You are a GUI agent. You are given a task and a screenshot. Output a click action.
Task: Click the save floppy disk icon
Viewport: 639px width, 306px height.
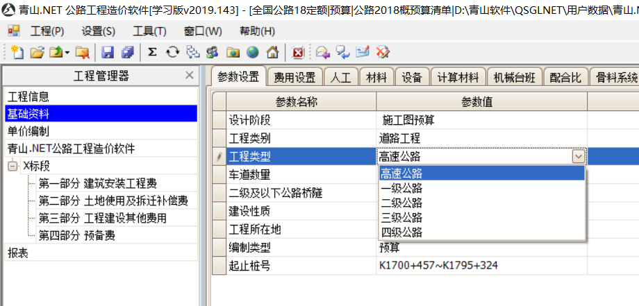pos(108,52)
